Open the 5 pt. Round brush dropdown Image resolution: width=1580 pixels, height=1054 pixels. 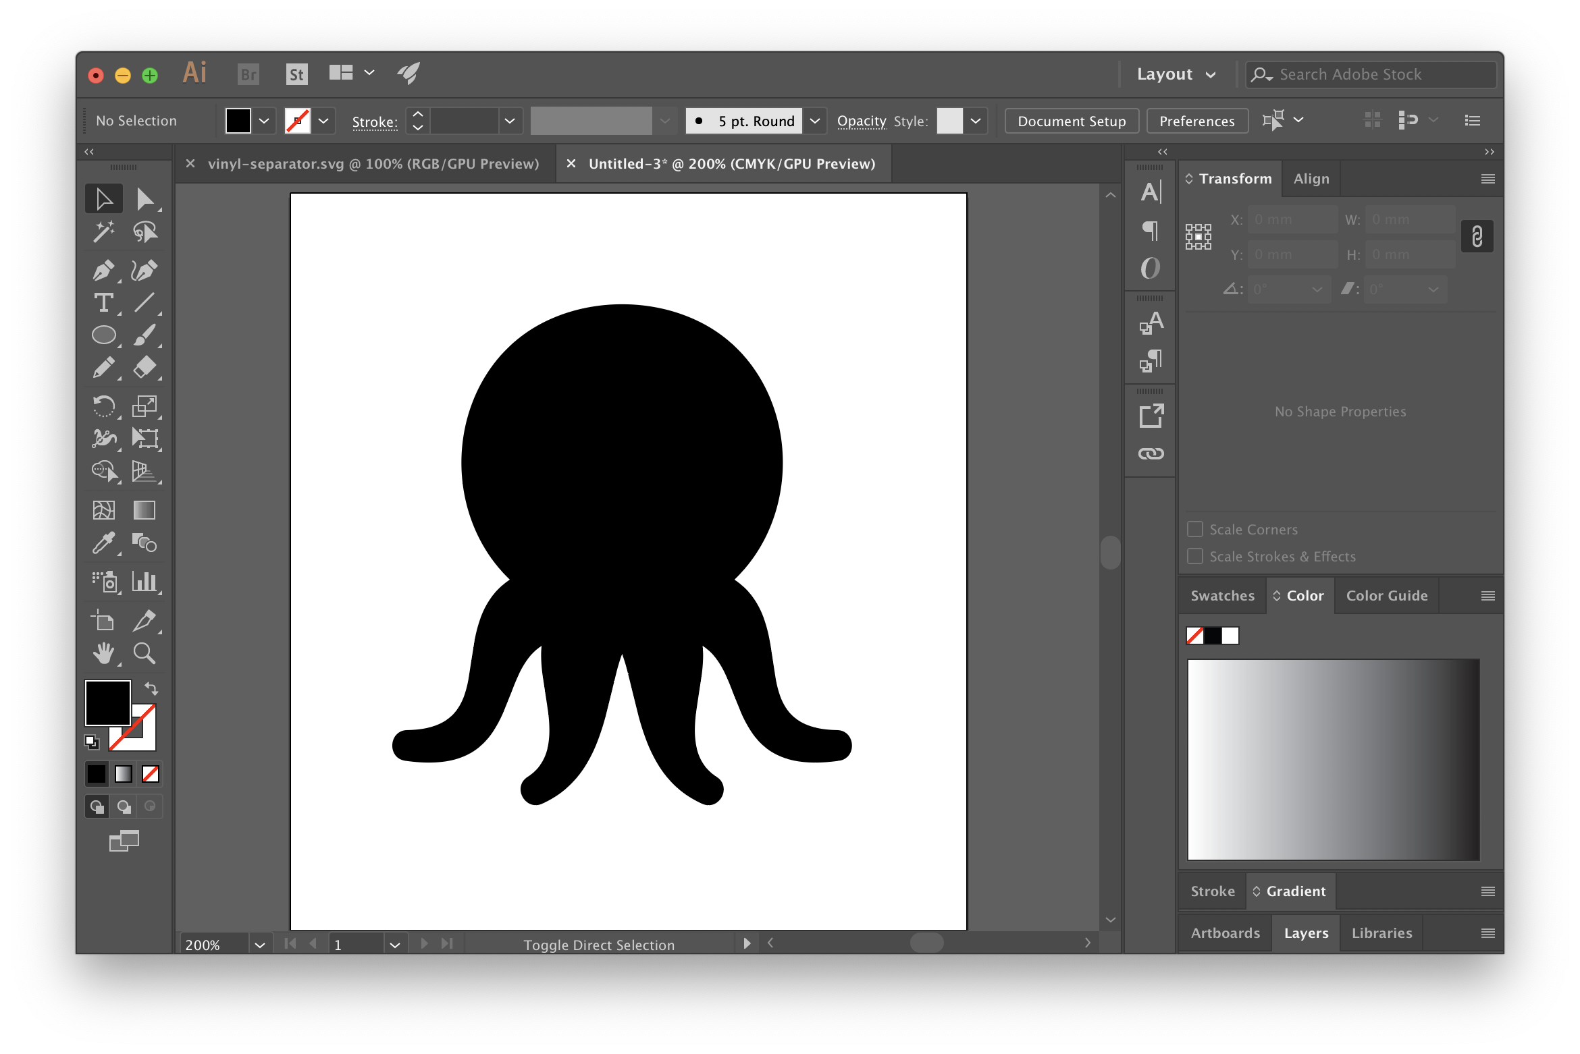815,121
